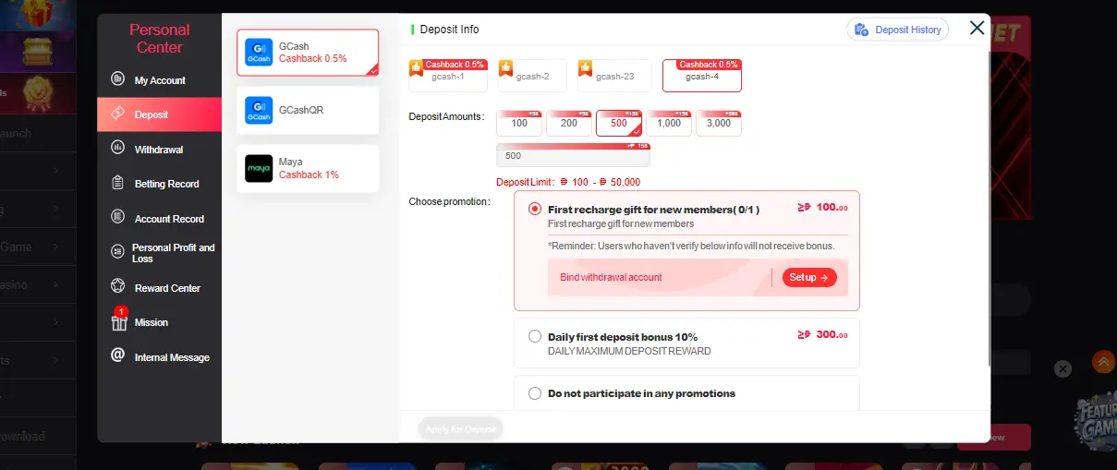This screenshot has width=1117, height=470.
Task: Click the Reward Center globe icon
Action: 117,286
